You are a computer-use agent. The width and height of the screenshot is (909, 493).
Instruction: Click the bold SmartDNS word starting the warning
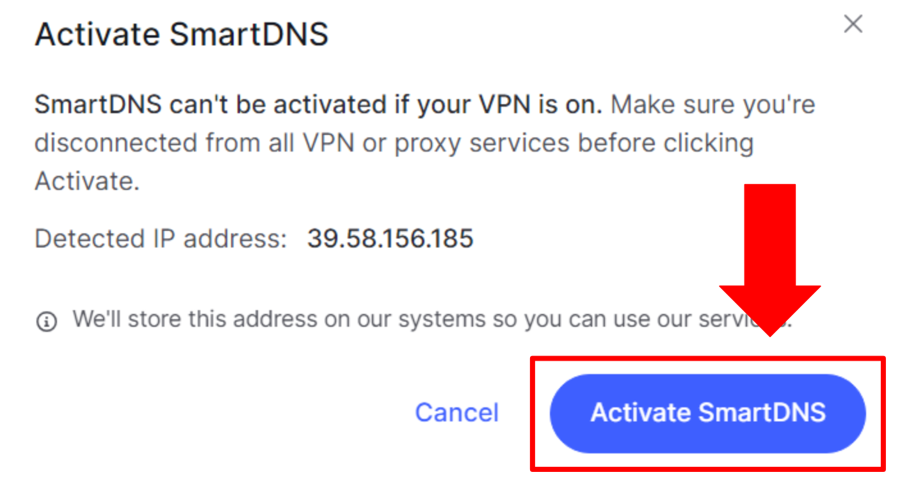(98, 104)
